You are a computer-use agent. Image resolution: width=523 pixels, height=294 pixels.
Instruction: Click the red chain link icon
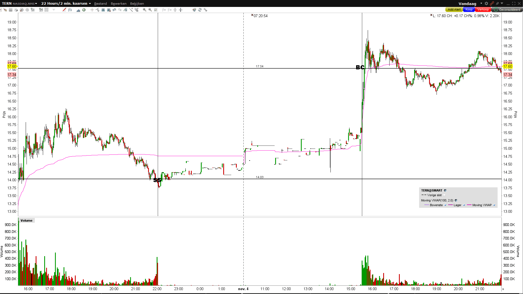492,4
